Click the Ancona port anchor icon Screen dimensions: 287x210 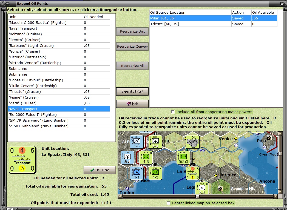(x=264, y=185)
